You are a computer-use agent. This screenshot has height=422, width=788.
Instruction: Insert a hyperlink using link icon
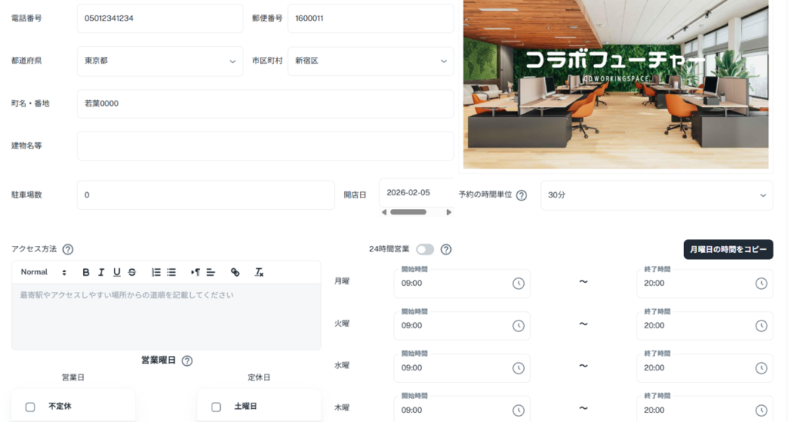coord(235,272)
